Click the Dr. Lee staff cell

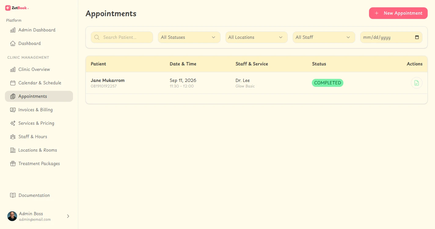(243, 80)
